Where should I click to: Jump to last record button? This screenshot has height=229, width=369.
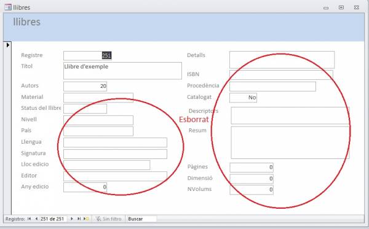point(79,219)
